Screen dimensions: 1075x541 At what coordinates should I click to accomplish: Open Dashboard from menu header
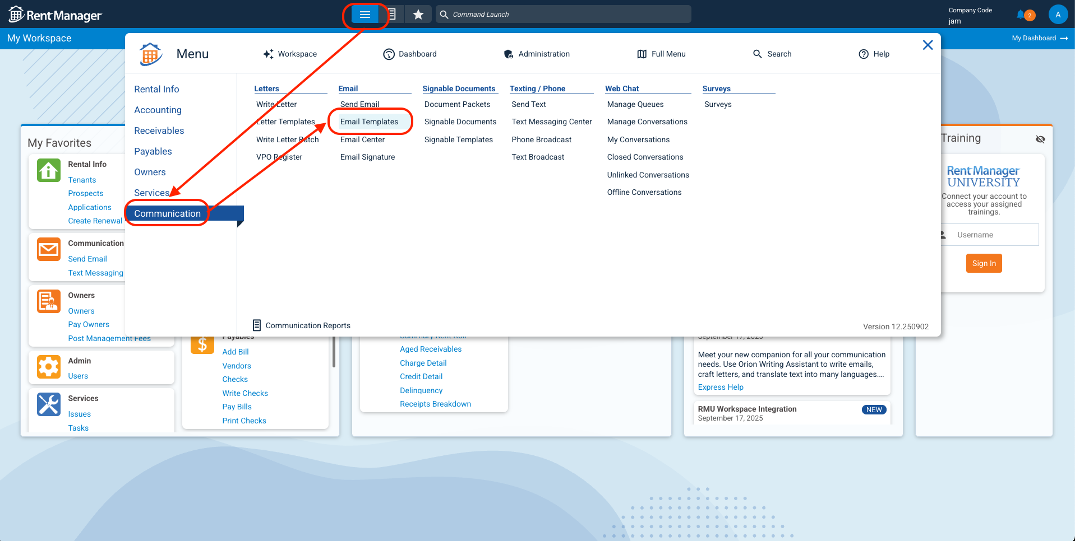pyautogui.click(x=410, y=54)
